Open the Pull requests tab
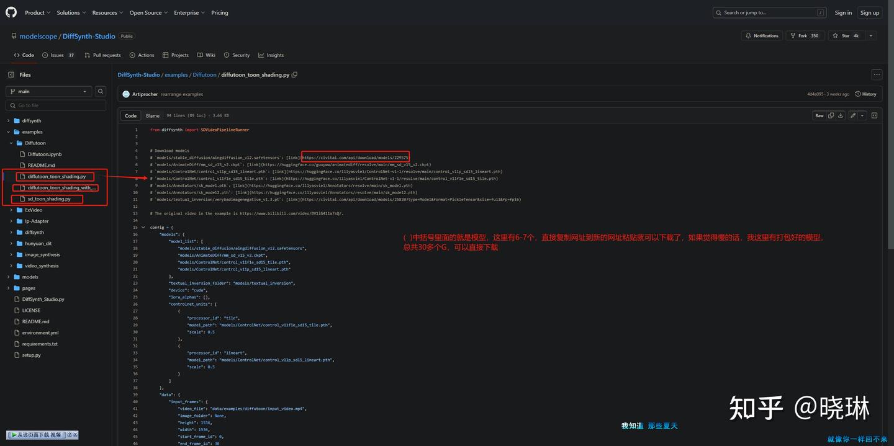The width and height of the screenshot is (894, 446). click(102, 55)
